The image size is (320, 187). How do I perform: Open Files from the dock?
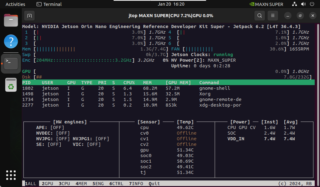(x=11, y=20)
